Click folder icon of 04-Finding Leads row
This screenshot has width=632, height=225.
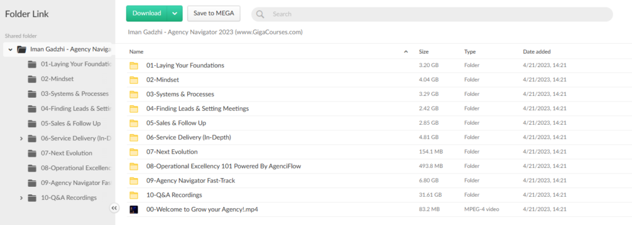pos(134,109)
